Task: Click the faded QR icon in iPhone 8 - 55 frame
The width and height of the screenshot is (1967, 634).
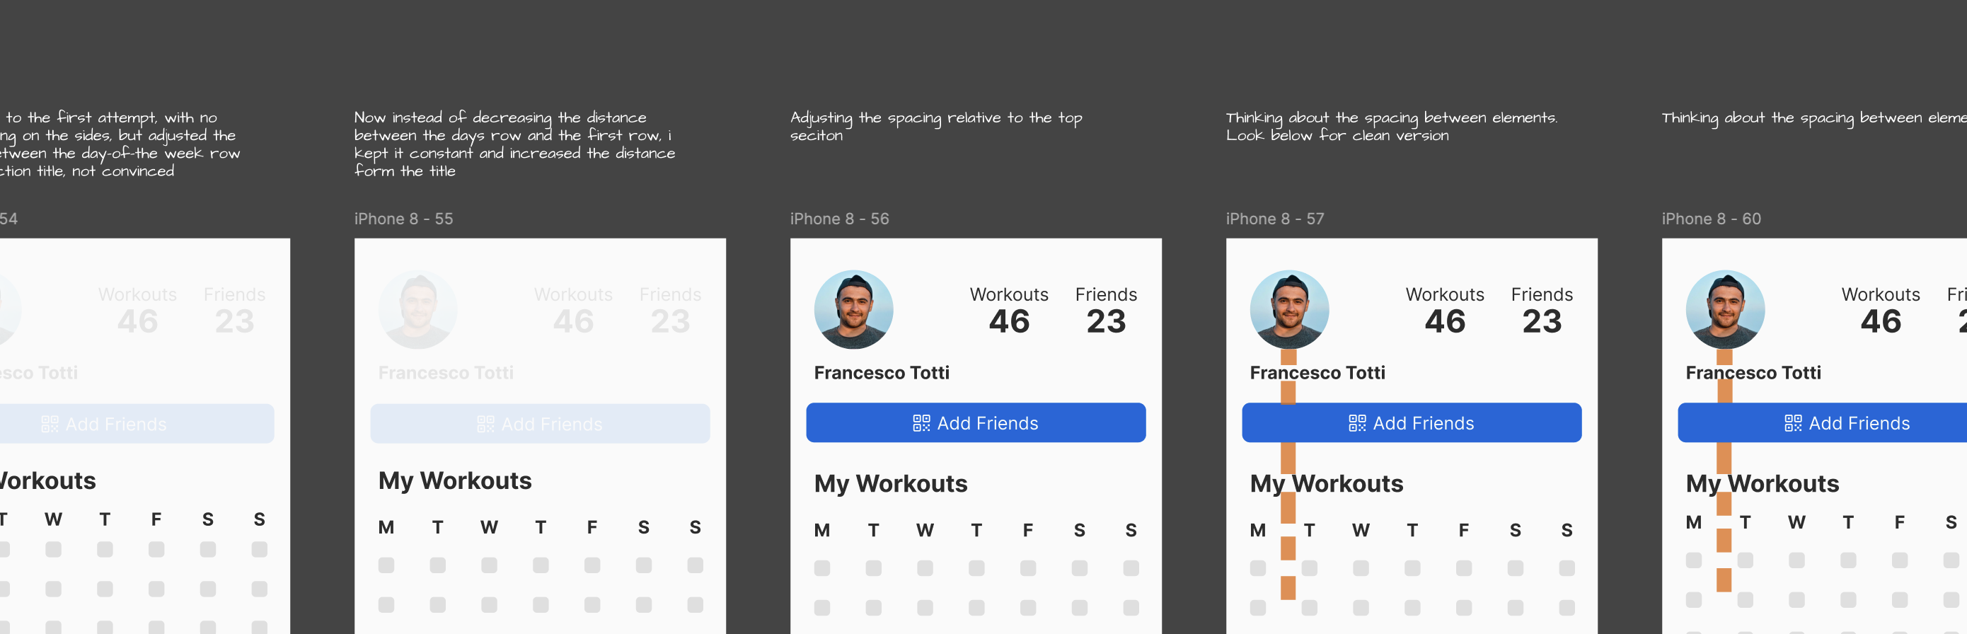Action: point(485,424)
